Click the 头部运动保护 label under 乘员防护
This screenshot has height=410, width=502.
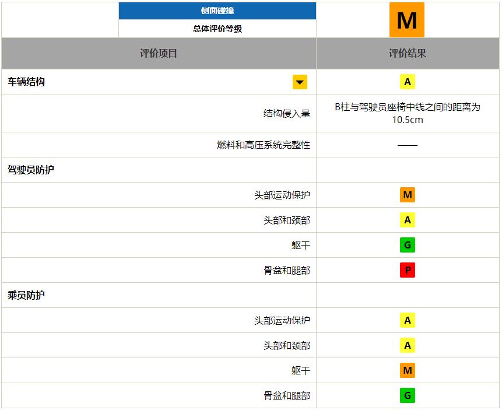click(x=282, y=320)
